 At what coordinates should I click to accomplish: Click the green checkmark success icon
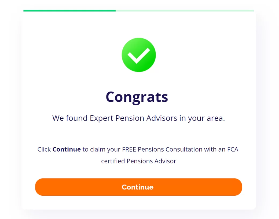139,55
